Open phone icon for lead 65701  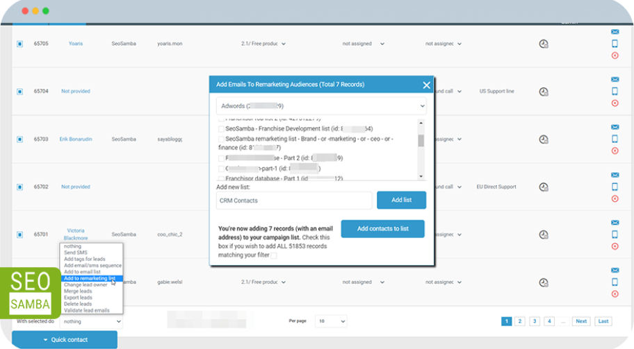(x=615, y=234)
